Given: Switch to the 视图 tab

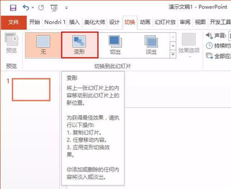Looking at the screenshot, I should coord(200,22).
